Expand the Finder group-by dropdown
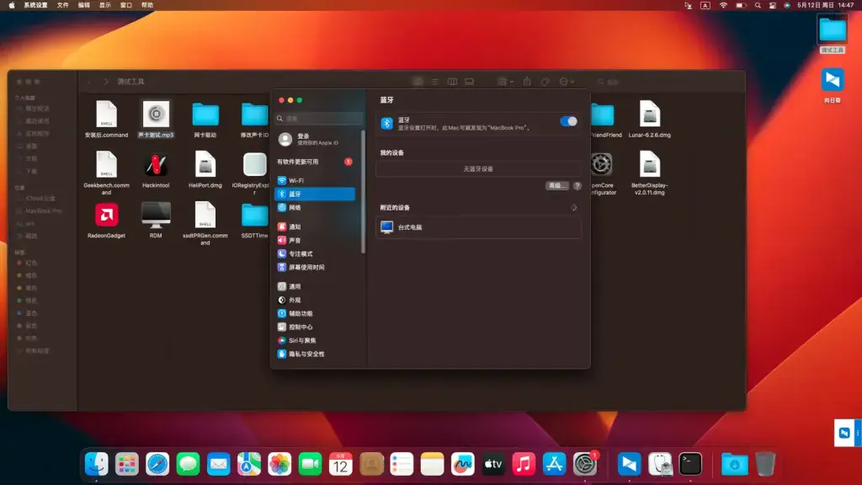 coord(505,82)
